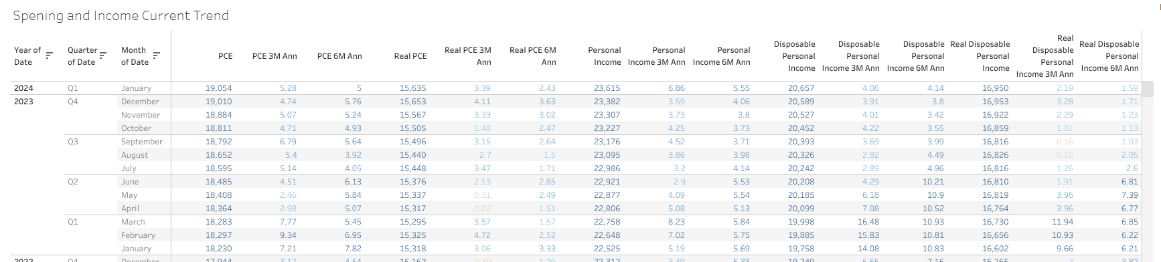This screenshot has width=1161, height=262.
Task: Click the Real PCE 3M Ann column header
Action: coord(468,56)
